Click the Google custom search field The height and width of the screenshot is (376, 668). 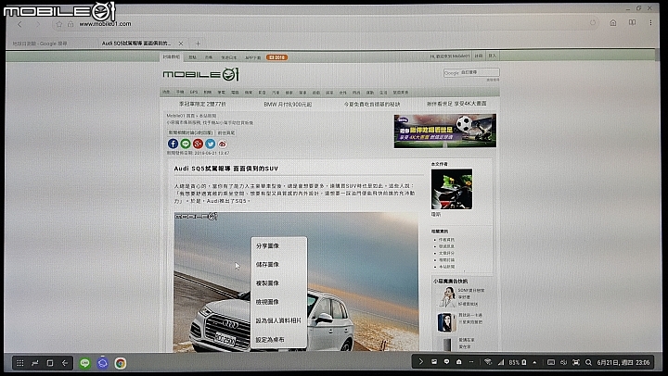tap(471, 73)
